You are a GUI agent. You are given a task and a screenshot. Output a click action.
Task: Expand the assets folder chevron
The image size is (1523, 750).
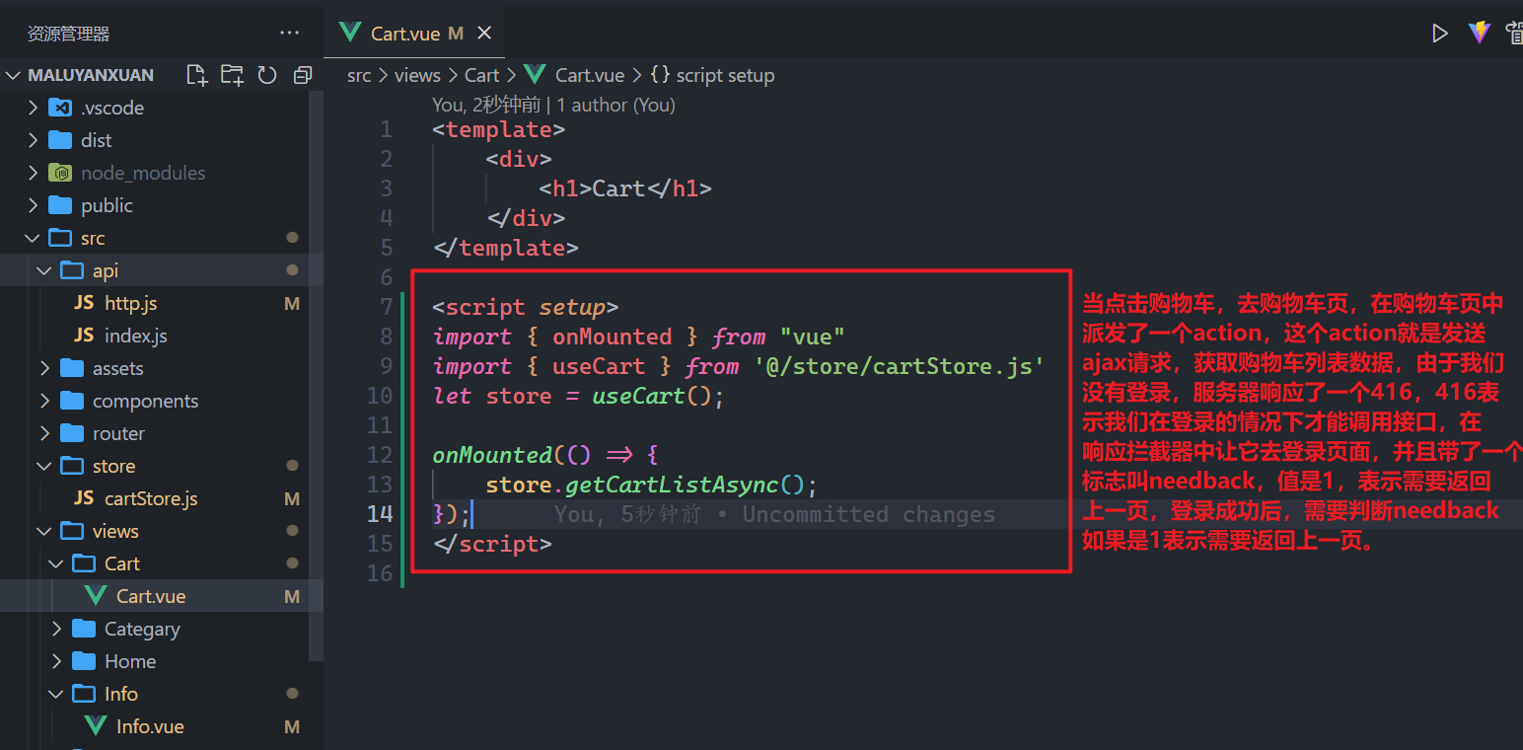pyautogui.click(x=44, y=368)
